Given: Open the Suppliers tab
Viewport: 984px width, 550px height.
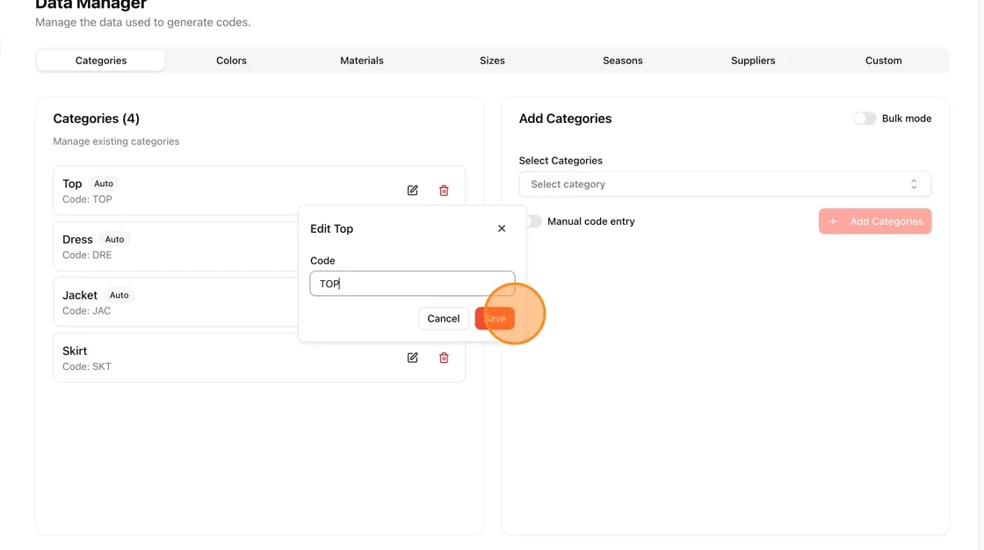Looking at the screenshot, I should pyautogui.click(x=753, y=61).
